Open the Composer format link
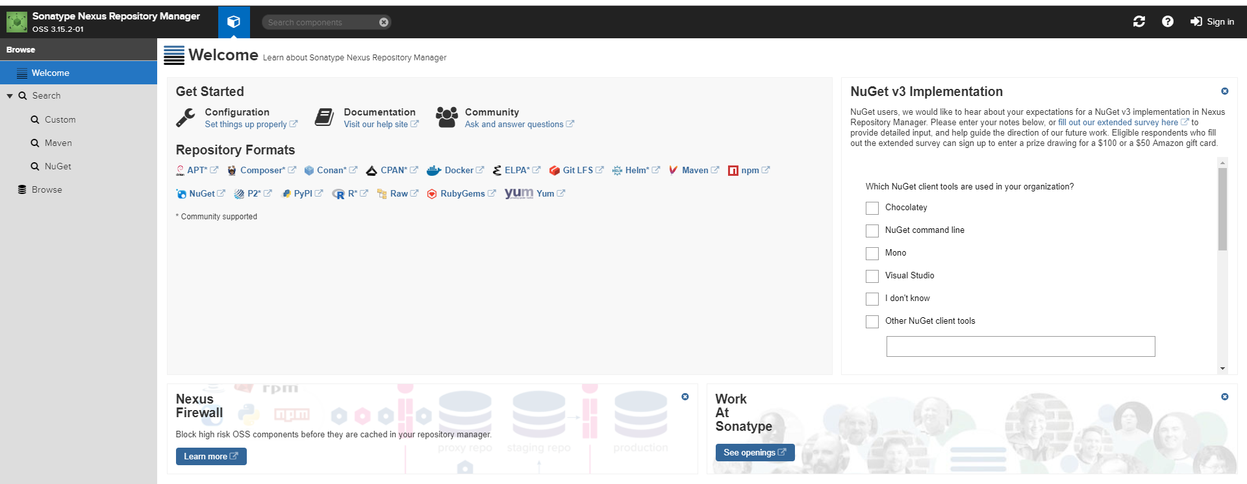Viewport: 1247px width, 484px height. (x=268, y=170)
